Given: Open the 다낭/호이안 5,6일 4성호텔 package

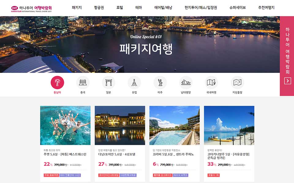Looking at the screenshot, I should click(x=117, y=154).
